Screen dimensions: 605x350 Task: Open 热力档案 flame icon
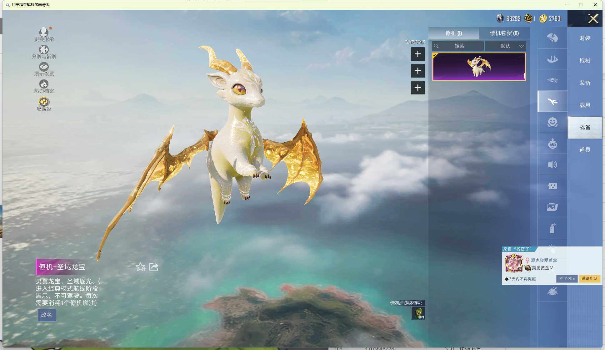44,84
